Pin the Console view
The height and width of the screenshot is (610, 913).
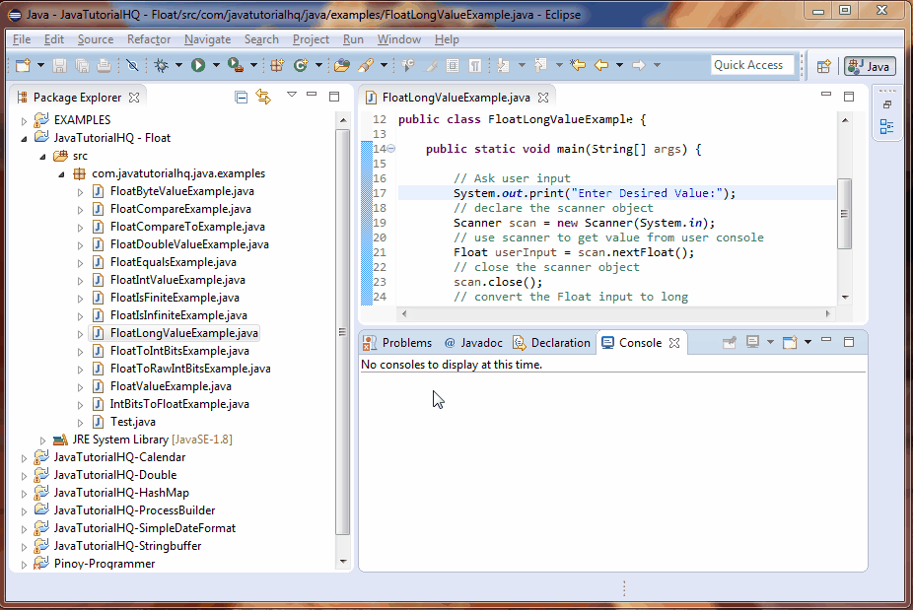pos(729,342)
